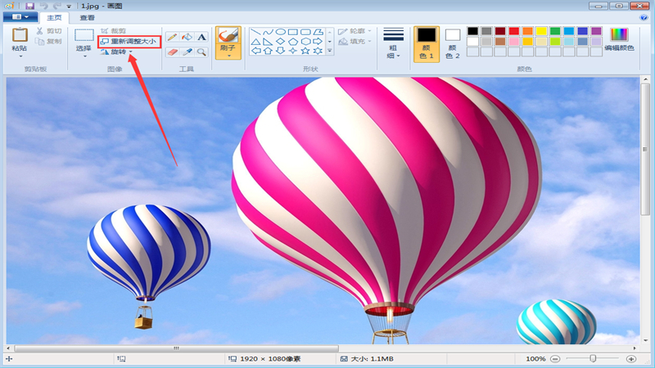The height and width of the screenshot is (368, 655).
Task: Select the Pencil tool
Action: (x=172, y=38)
